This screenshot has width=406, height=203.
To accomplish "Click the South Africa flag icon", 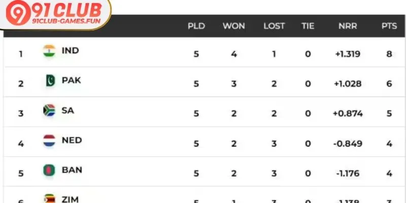I will pos(49,111).
